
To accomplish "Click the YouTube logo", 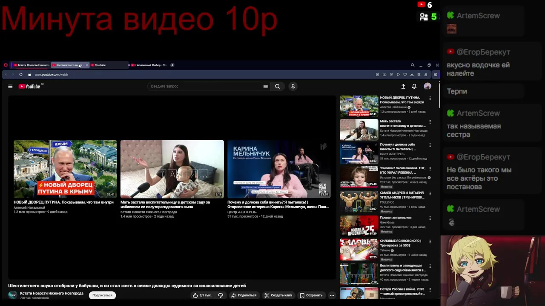I will pyautogui.click(x=29, y=86).
